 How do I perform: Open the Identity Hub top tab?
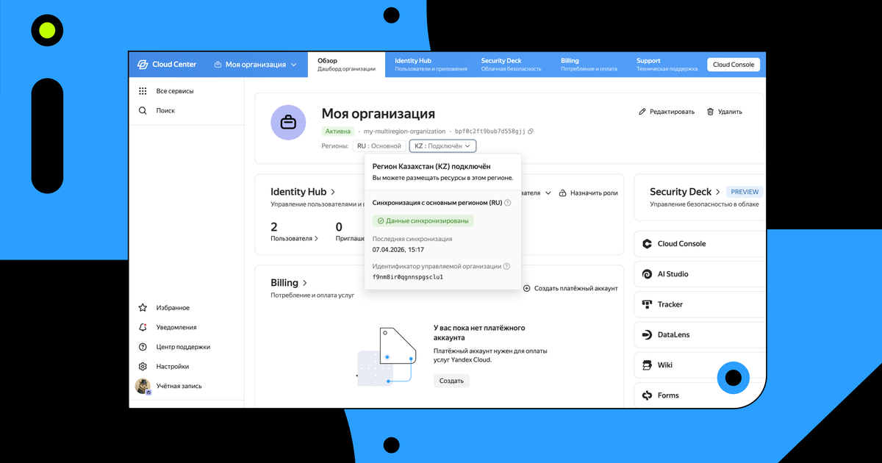(431, 65)
